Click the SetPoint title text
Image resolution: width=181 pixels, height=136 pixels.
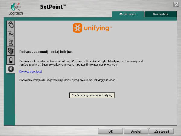pyautogui.click(x=53, y=7)
